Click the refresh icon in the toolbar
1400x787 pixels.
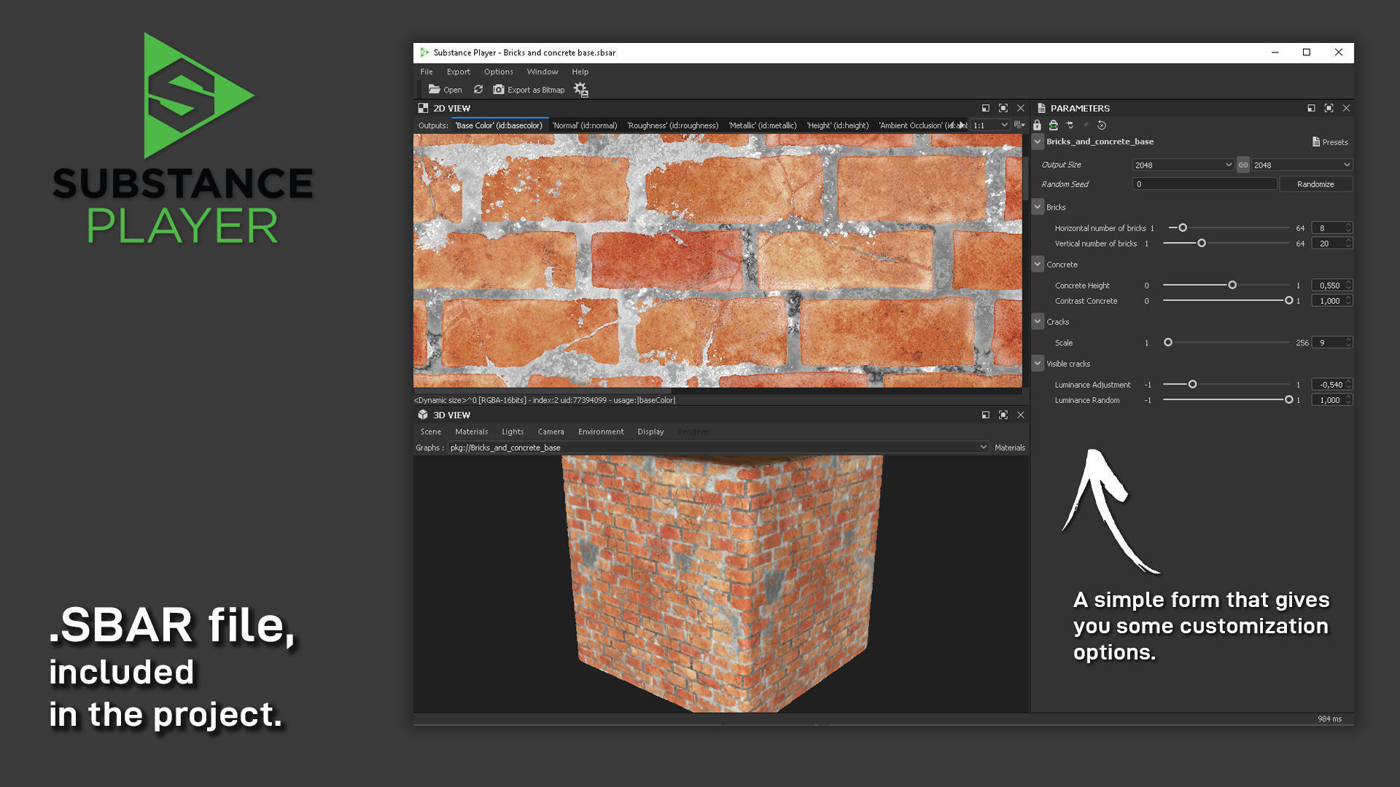point(478,90)
